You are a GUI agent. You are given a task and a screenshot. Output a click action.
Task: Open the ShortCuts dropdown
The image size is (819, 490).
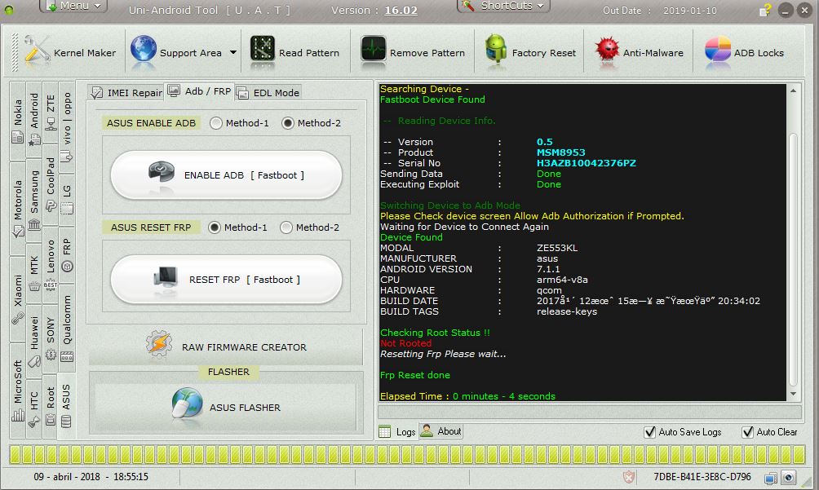click(x=503, y=6)
